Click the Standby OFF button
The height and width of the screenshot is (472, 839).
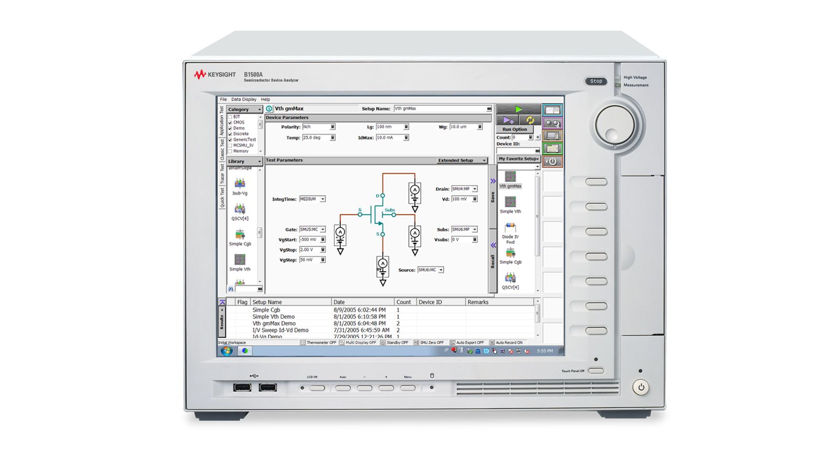(x=394, y=342)
